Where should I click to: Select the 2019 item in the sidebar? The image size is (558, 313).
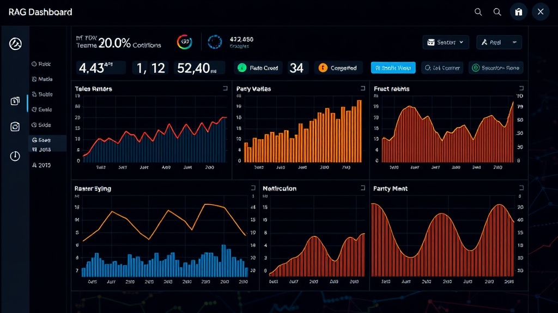click(41, 165)
